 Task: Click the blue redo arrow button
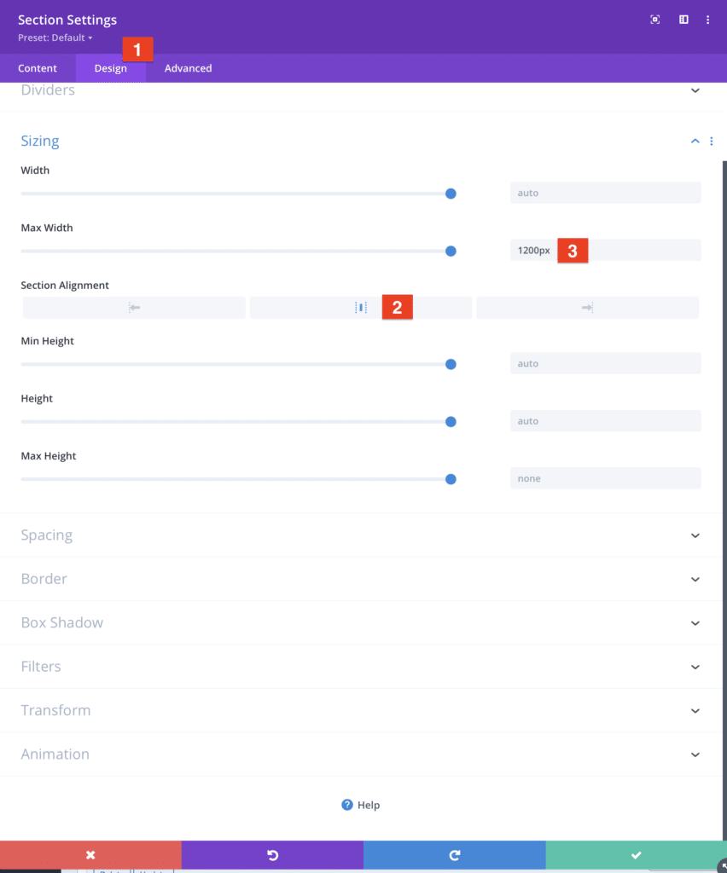pos(454,855)
